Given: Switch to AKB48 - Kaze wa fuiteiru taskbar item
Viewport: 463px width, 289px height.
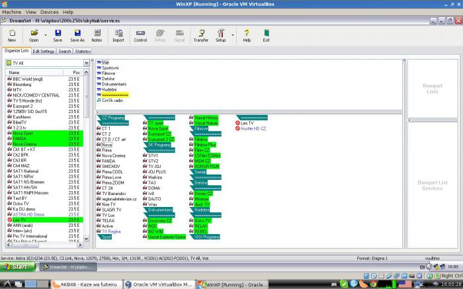Looking at the screenshot, I should click(x=86, y=284).
